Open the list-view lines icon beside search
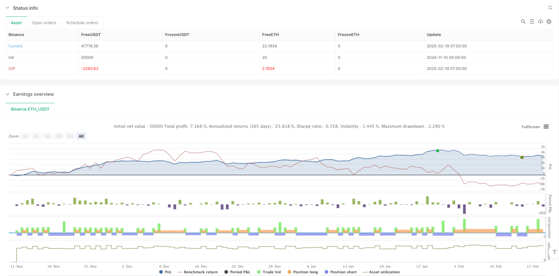The image size is (559, 276). [x=532, y=21]
